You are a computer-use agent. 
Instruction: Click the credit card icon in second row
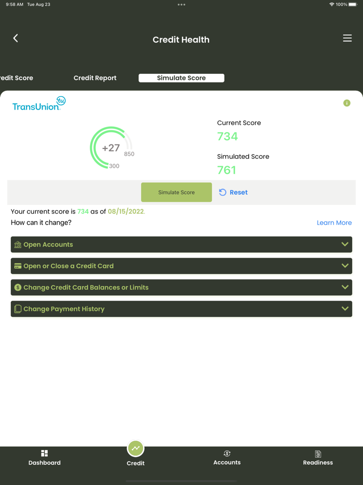(x=18, y=266)
